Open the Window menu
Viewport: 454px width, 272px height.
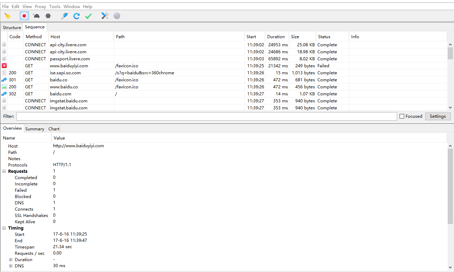point(72,6)
